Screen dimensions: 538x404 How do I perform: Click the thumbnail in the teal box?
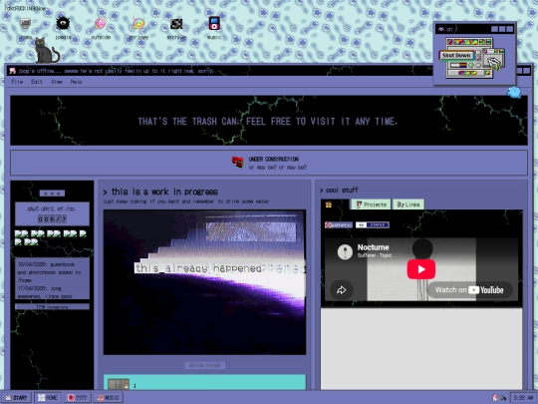tap(119, 384)
